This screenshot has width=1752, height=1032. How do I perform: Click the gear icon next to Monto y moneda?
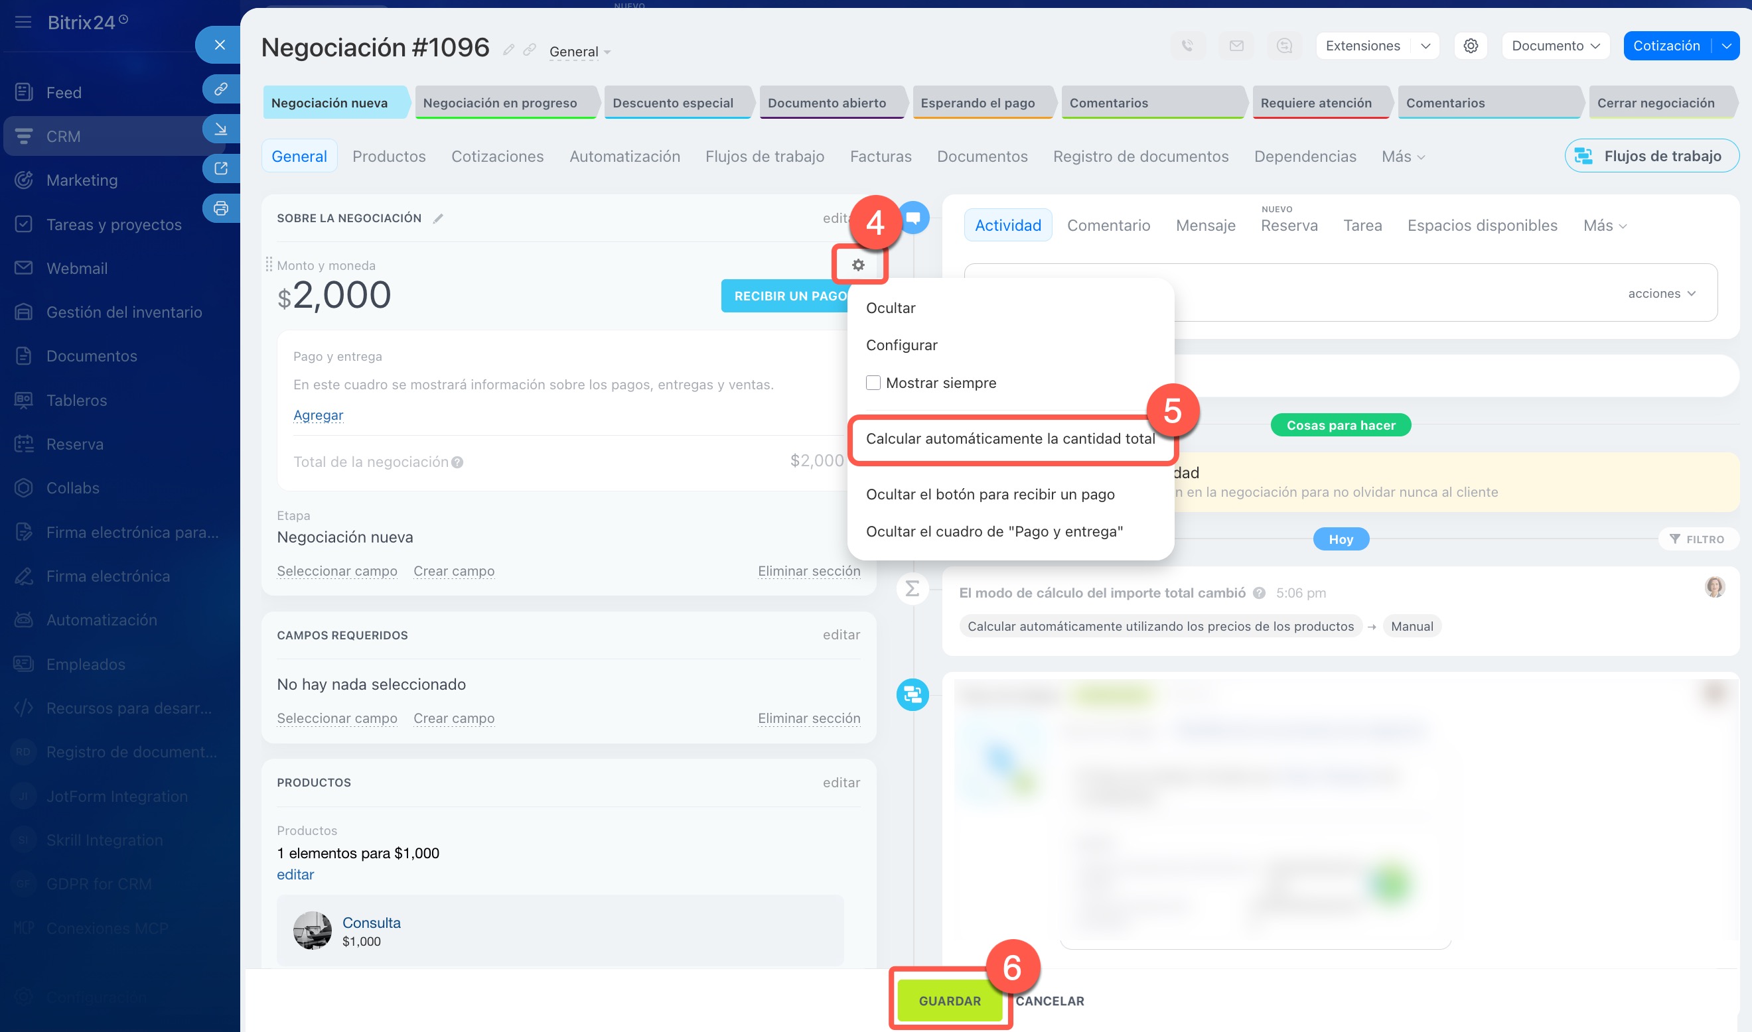point(858,265)
